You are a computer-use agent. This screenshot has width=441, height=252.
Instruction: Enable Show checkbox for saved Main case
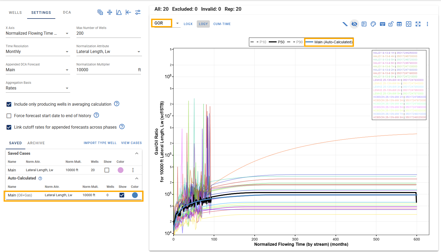107,170
